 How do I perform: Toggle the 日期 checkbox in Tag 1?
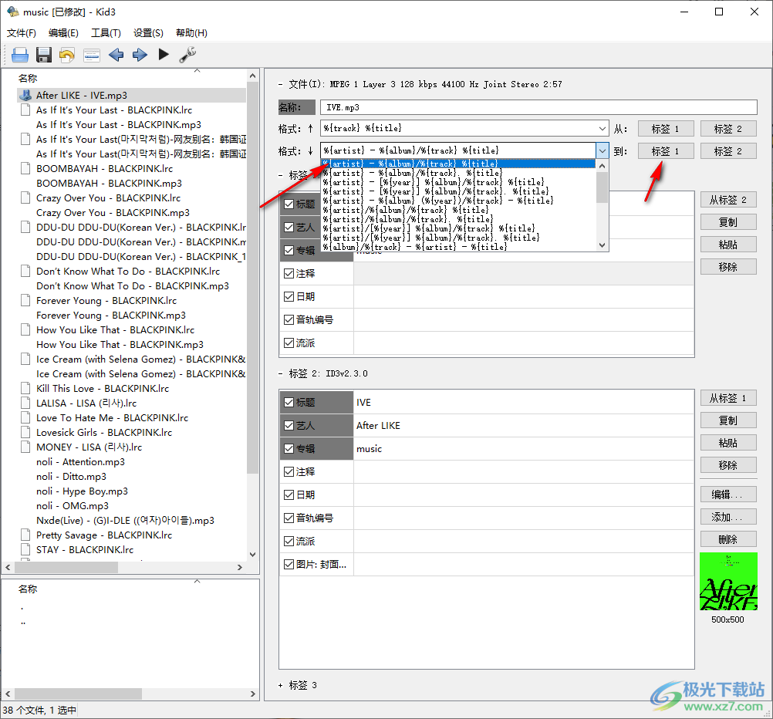coord(289,296)
